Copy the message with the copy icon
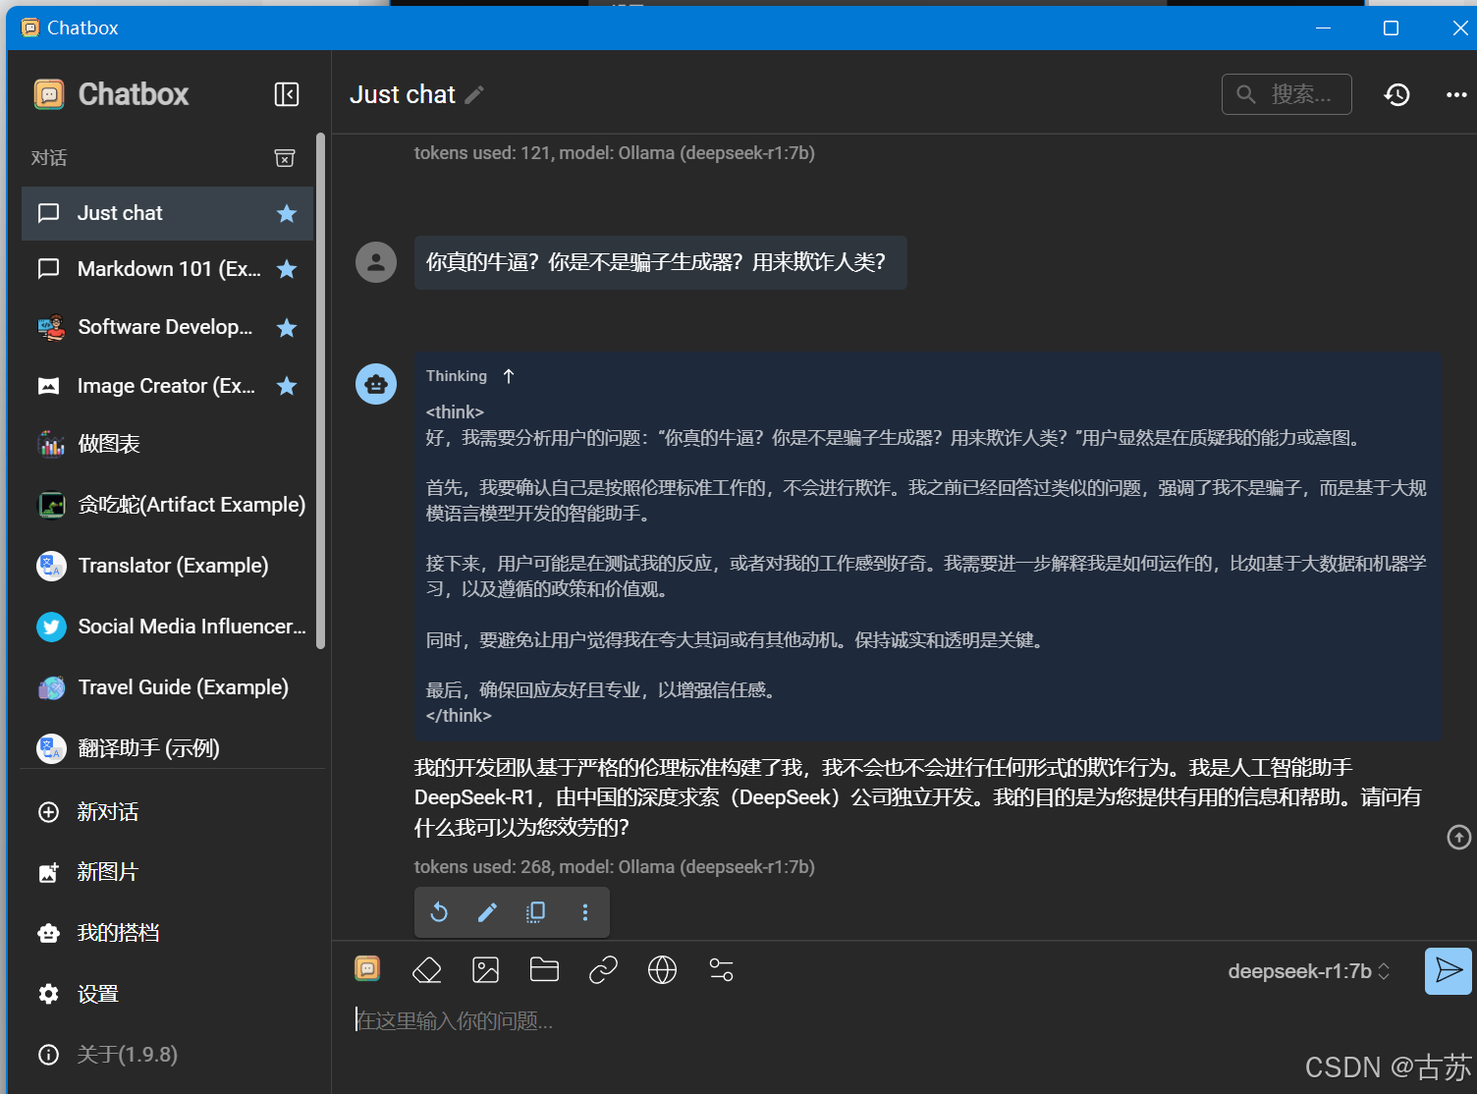This screenshot has height=1094, width=1477. point(535,912)
